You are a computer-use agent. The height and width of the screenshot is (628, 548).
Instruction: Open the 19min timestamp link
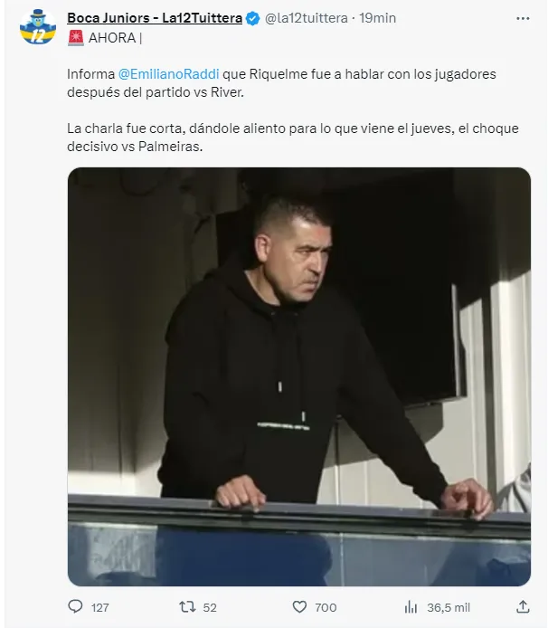pos(377,18)
